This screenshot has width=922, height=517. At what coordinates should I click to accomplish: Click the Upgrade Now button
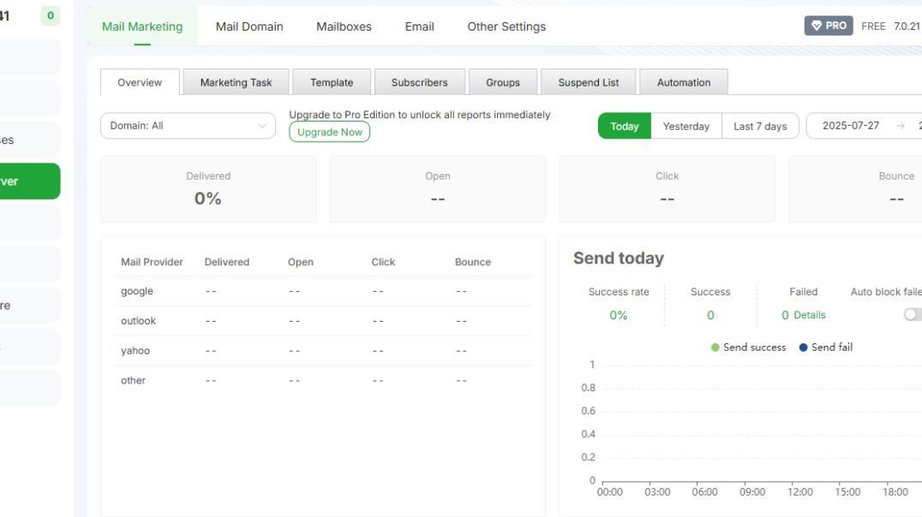pyautogui.click(x=329, y=133)
